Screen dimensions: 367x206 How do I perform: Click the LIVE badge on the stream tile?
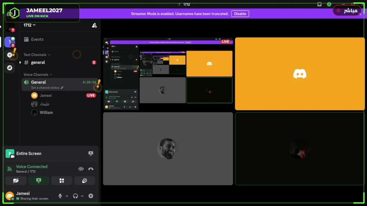pos(226,42)
